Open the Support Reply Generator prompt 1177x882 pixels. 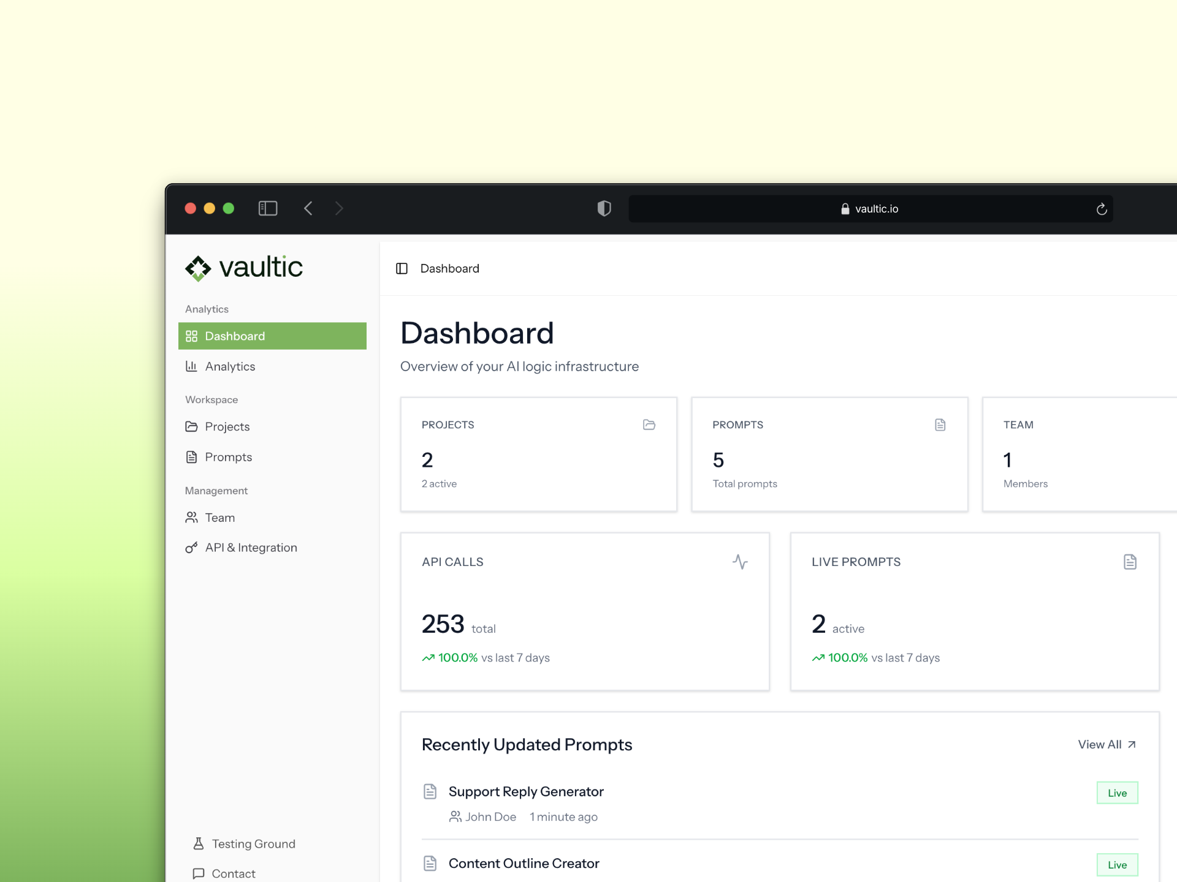click(526, 791)
